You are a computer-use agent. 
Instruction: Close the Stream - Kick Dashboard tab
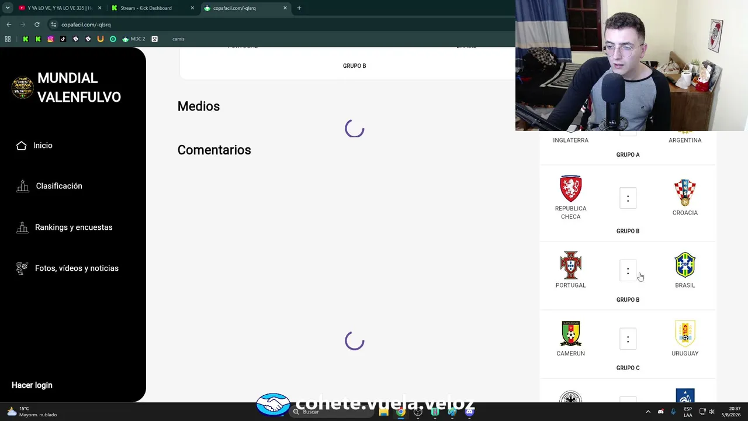pos(192,8)
